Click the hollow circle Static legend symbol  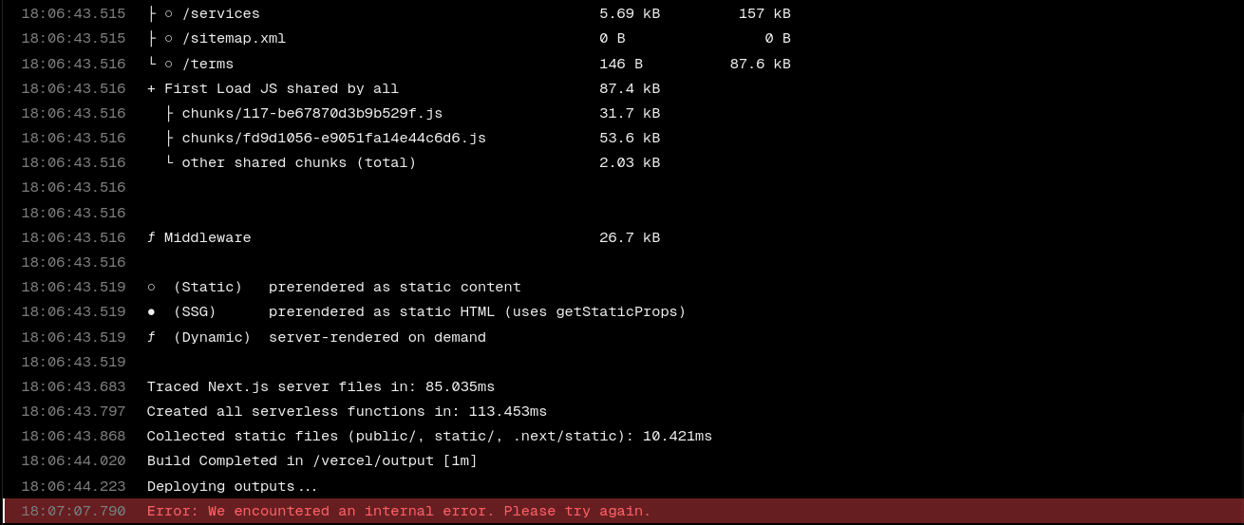point(152,288)
